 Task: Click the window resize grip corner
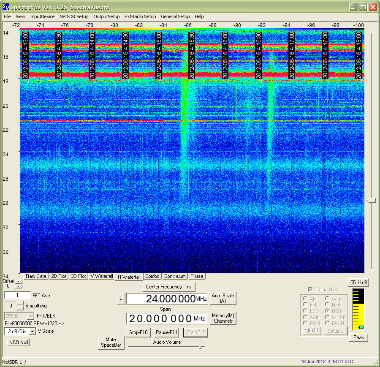point(376,362)
